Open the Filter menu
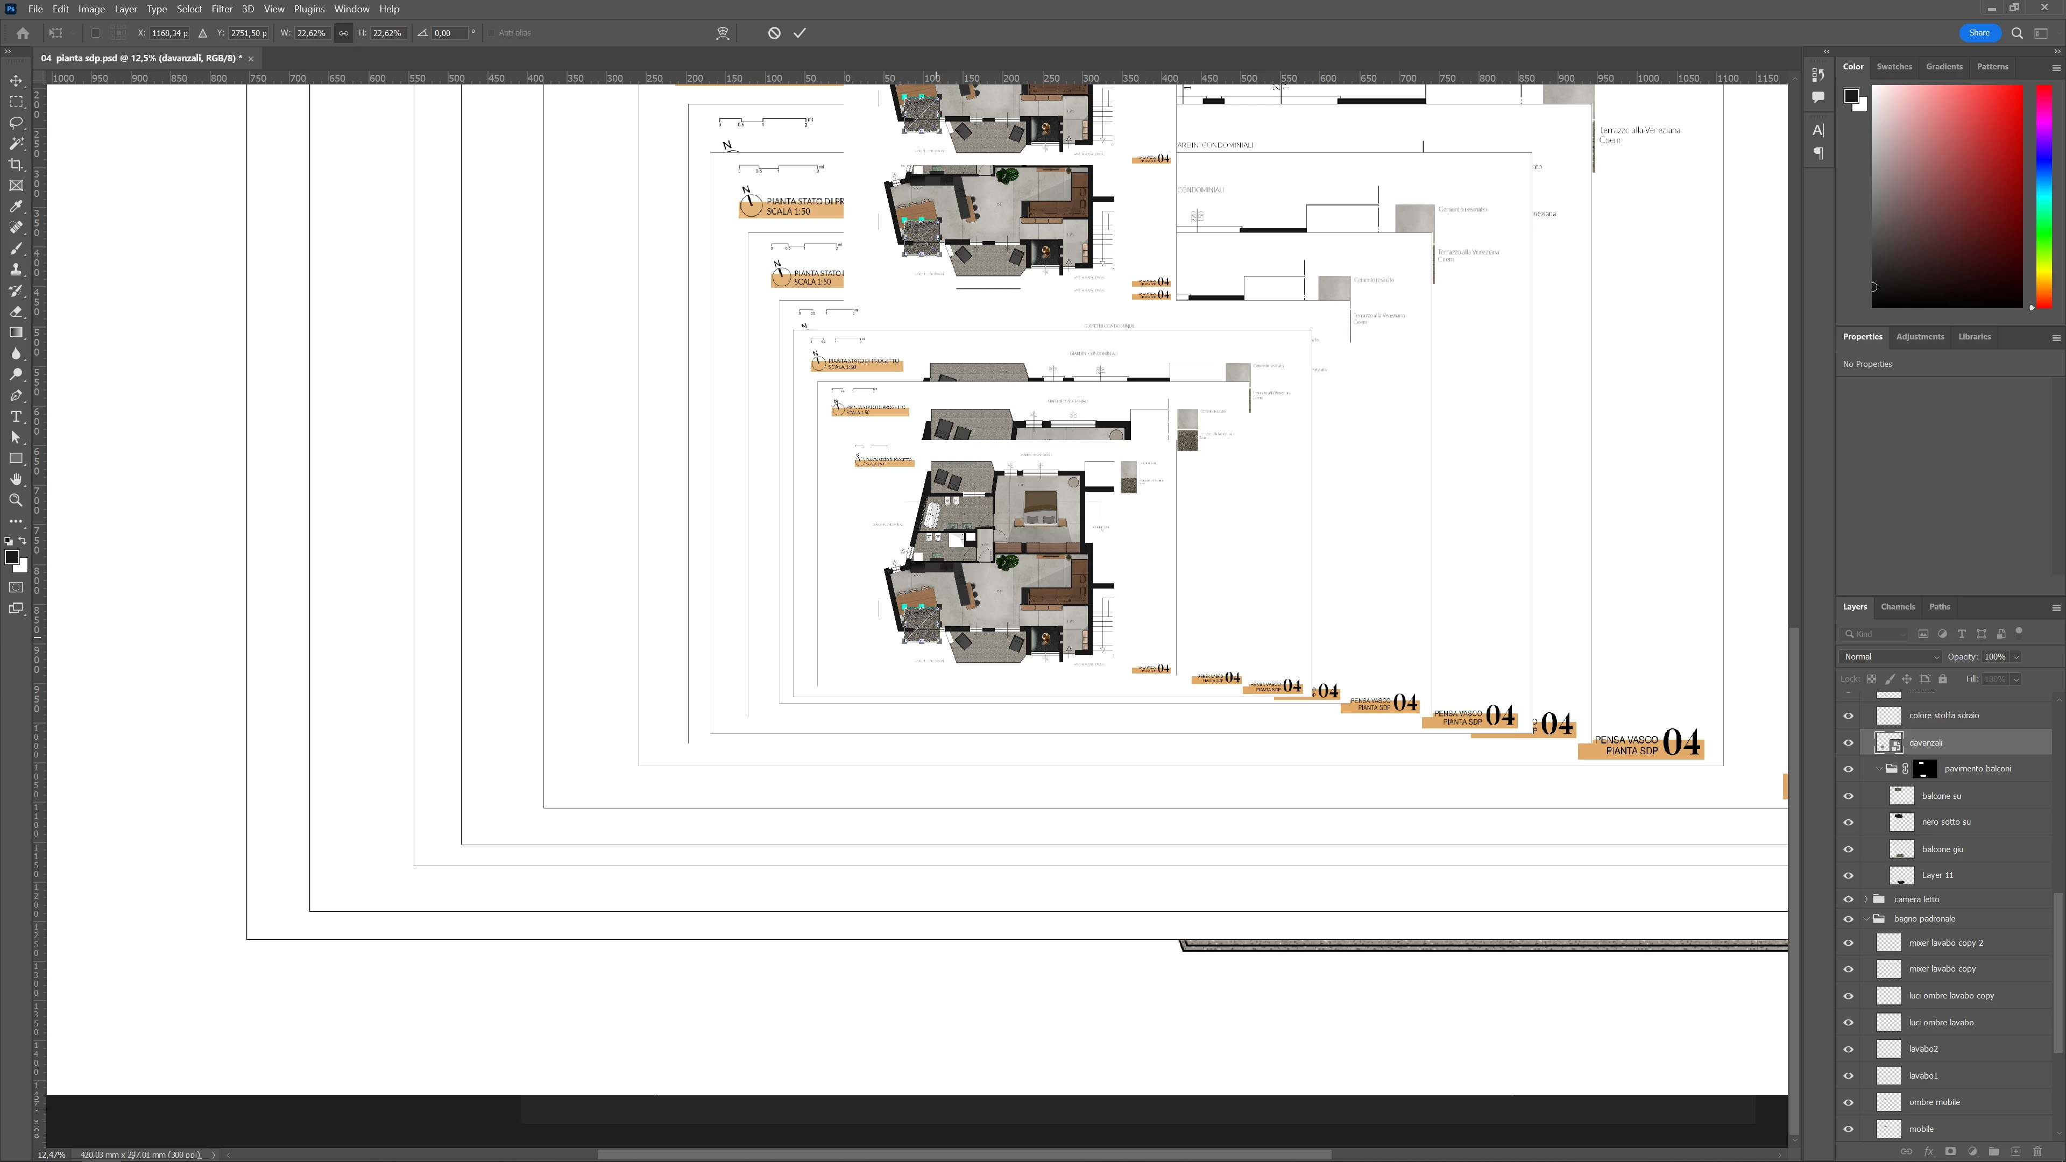This screenshot has width=2066, height=1162. pos(222,9)
